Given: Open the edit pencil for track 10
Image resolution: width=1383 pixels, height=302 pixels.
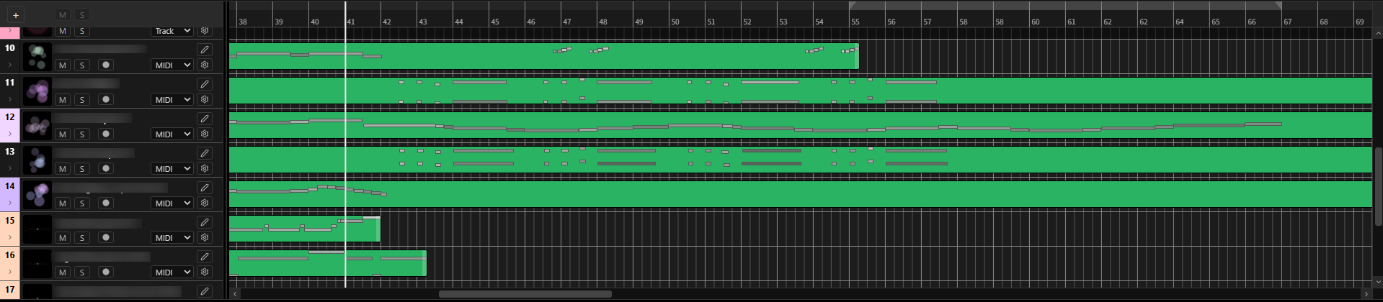Looking at the screenshot, I should [205, 50].
